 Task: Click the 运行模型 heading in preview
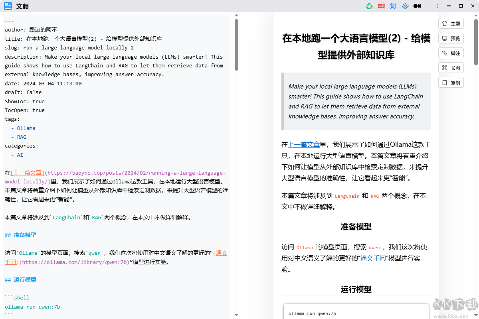(356, 289)
